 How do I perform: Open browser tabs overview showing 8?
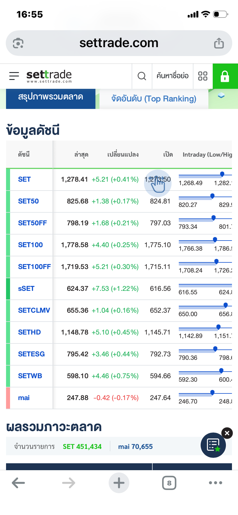pyautogui.click(x=169, y=483)
